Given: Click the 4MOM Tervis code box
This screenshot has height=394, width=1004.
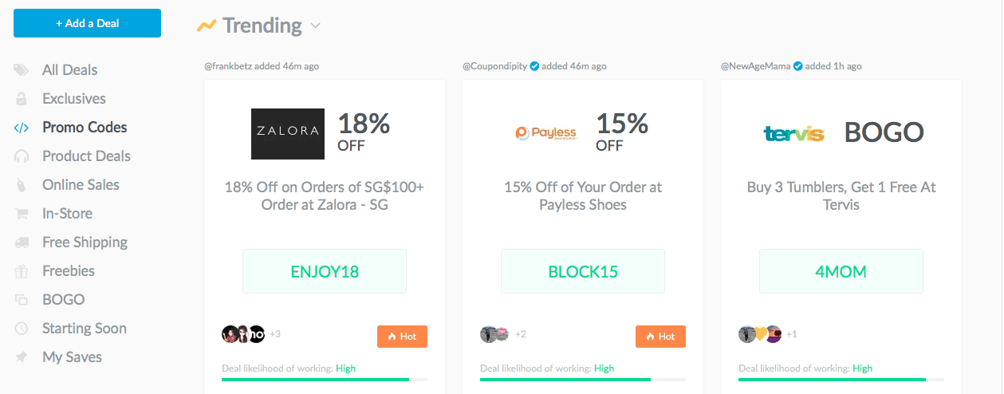Looking at the screenshot, I should pos(841,271).
